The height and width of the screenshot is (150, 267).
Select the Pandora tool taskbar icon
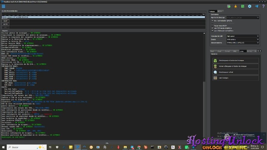(x=77, y=147)
